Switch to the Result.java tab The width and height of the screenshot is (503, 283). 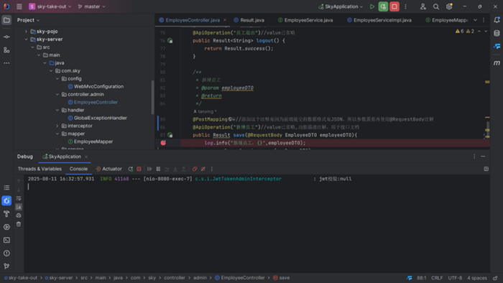(249, 20)
